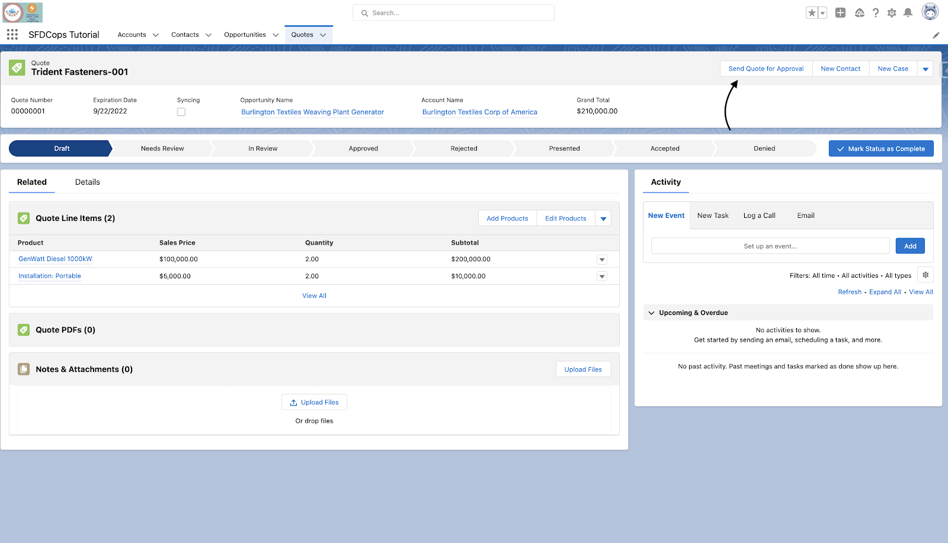
Task: Click Send Quote for Approval button
Action: pyautogui.click(x=766, y=69)
